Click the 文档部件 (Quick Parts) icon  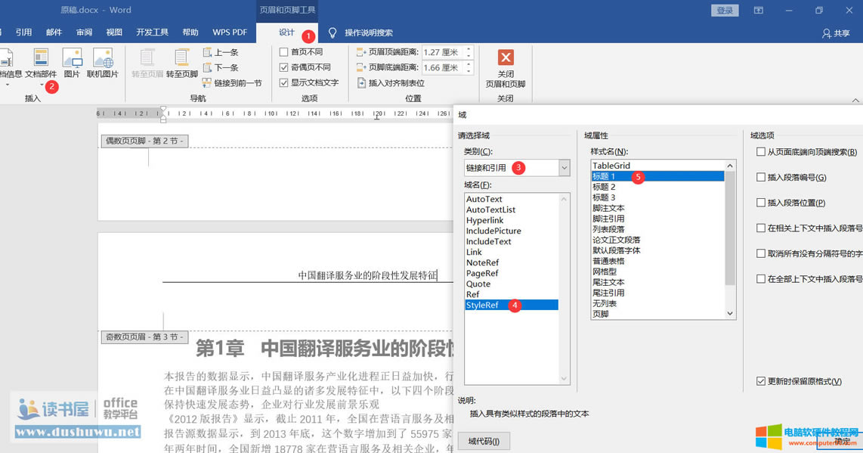point(41,58)
